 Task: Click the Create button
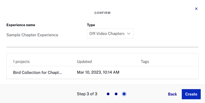pos(191,94)
